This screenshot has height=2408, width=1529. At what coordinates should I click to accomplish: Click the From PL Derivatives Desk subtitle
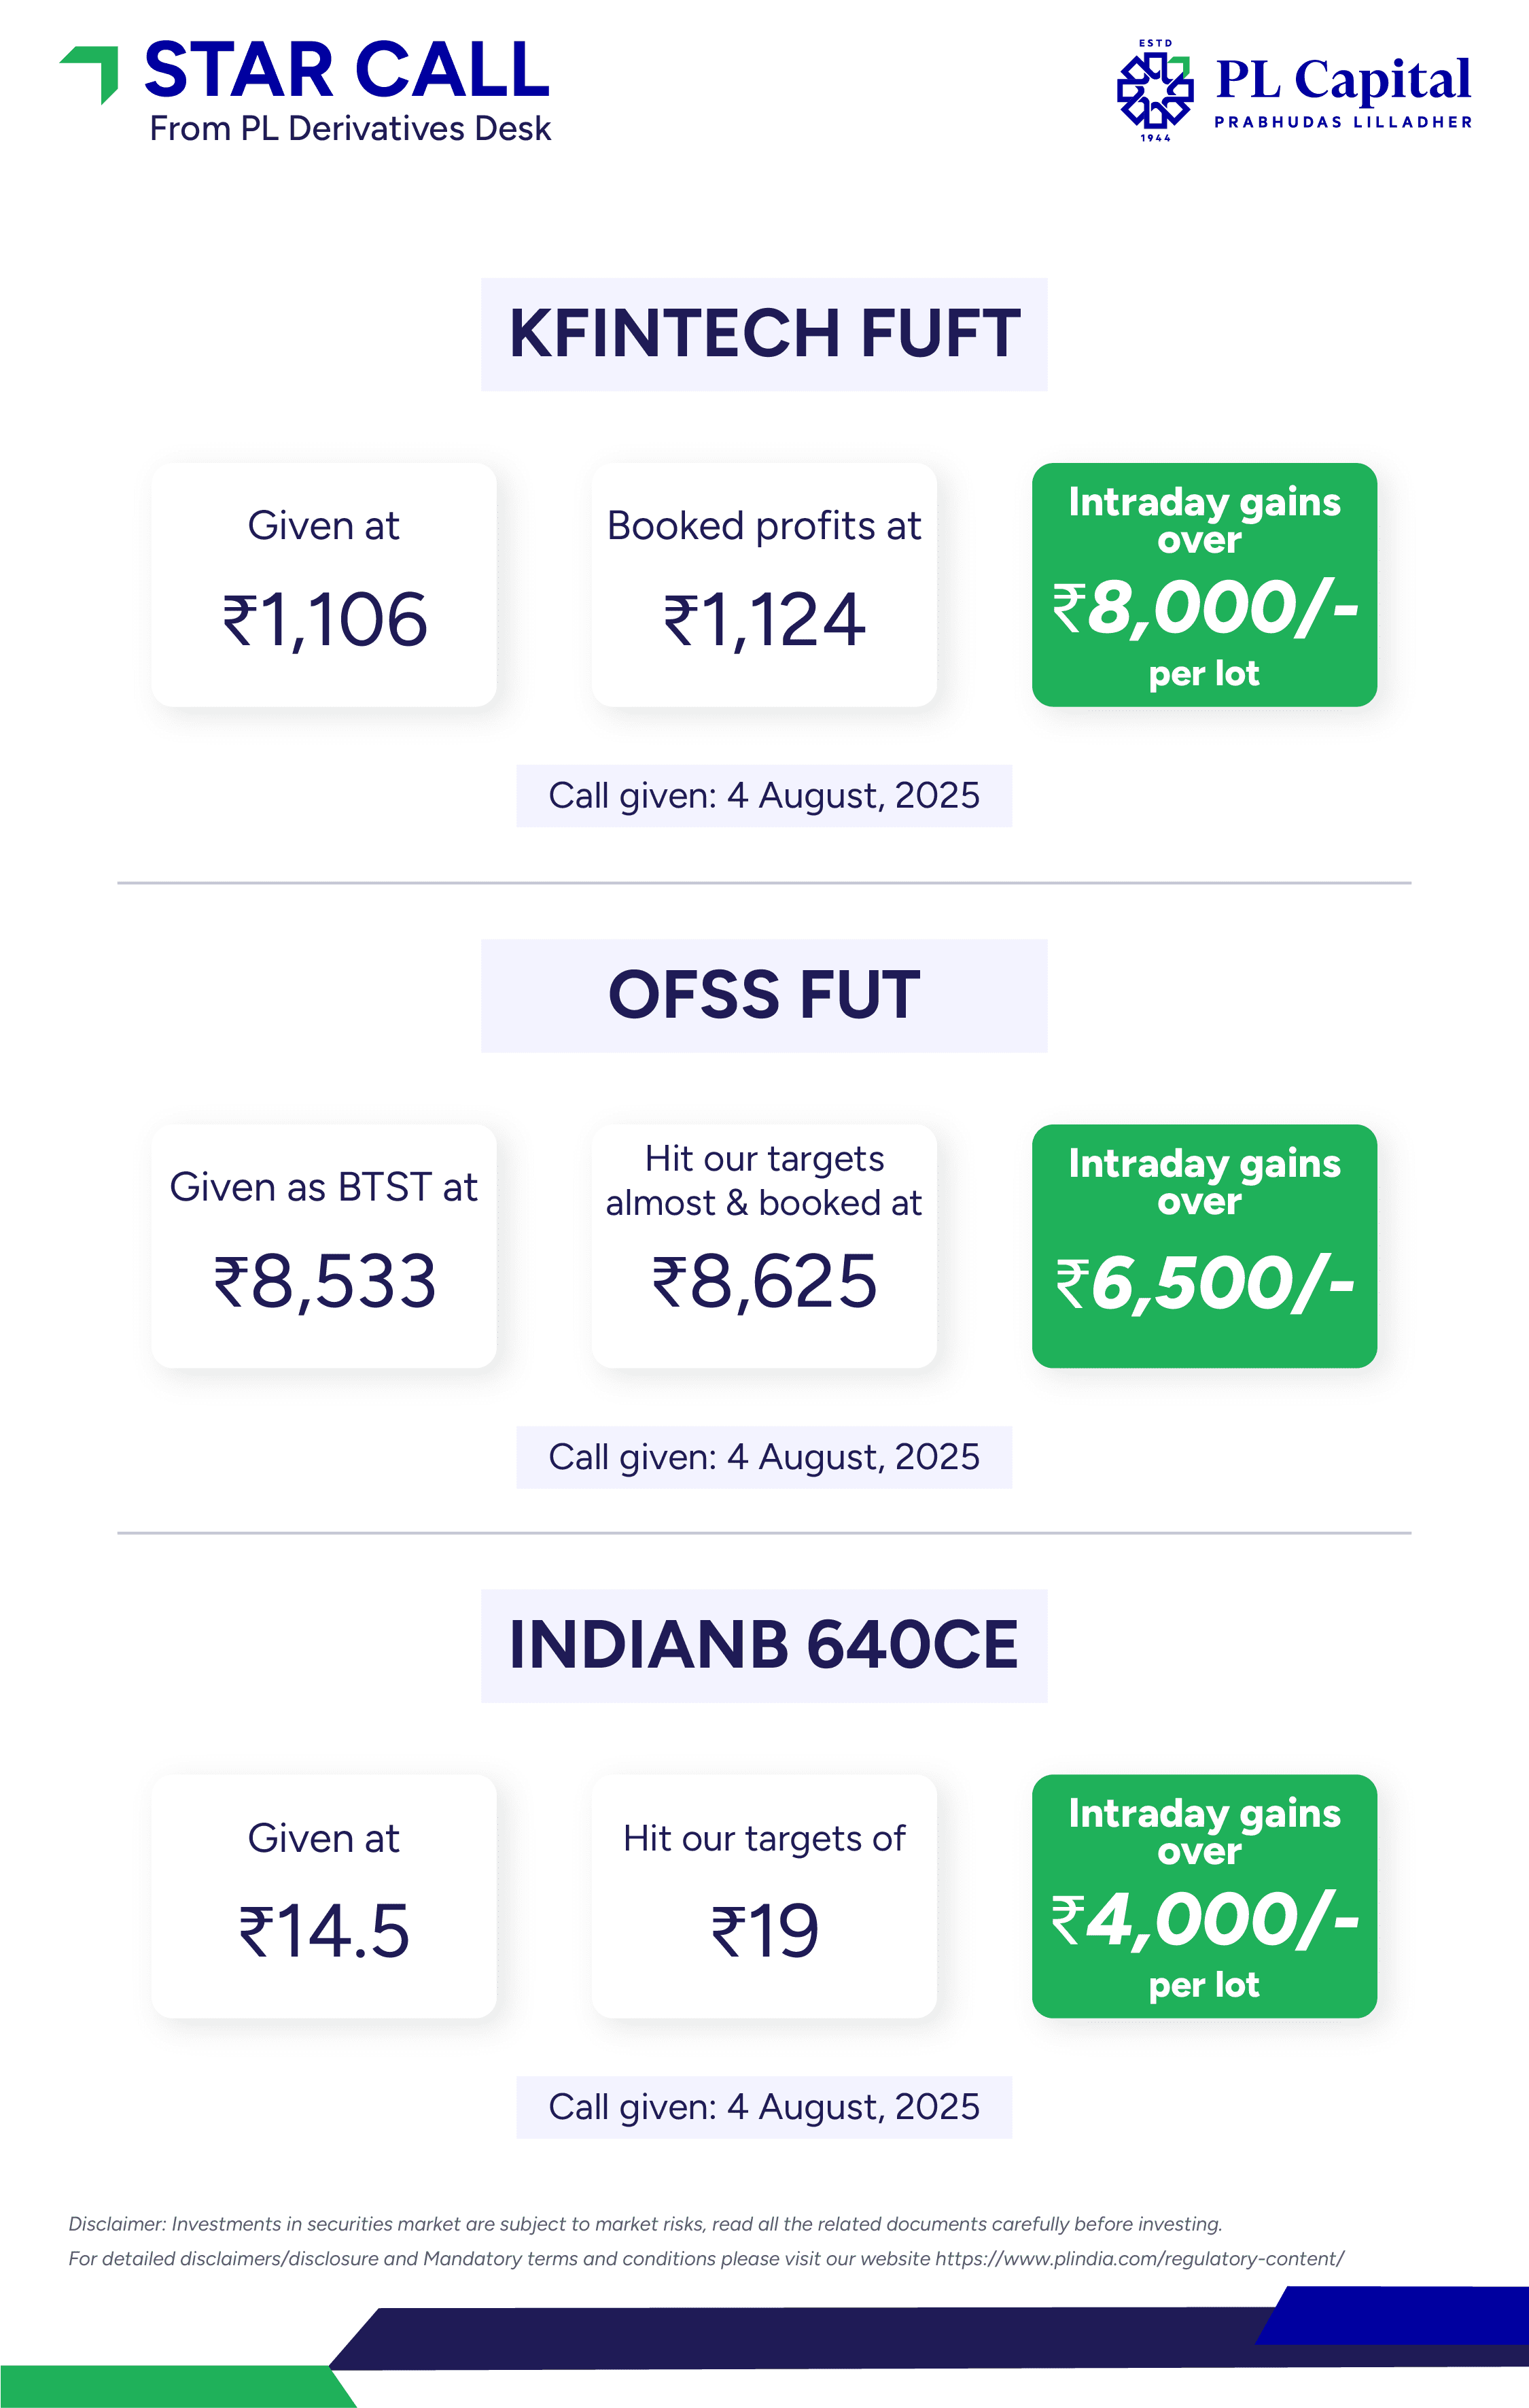350,129
